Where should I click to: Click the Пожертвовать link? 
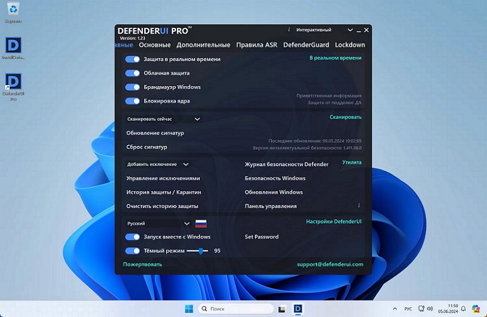pyautogui.click(x=142, y=265)
